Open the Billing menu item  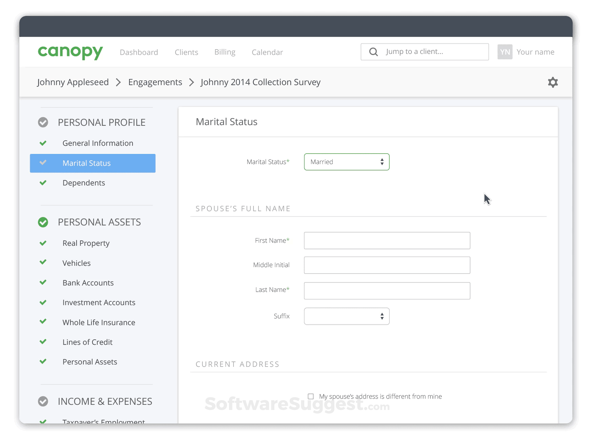point(225,52)
